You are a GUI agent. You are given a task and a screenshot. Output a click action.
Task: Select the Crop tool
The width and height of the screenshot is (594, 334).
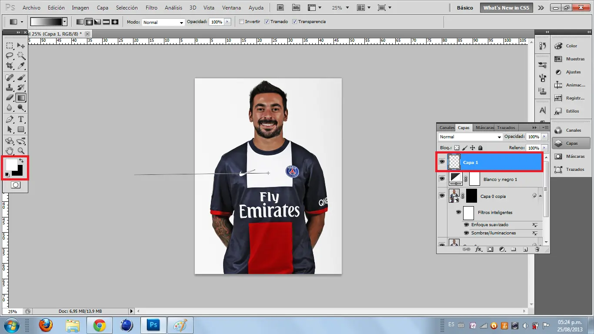(x=10, y=66)
